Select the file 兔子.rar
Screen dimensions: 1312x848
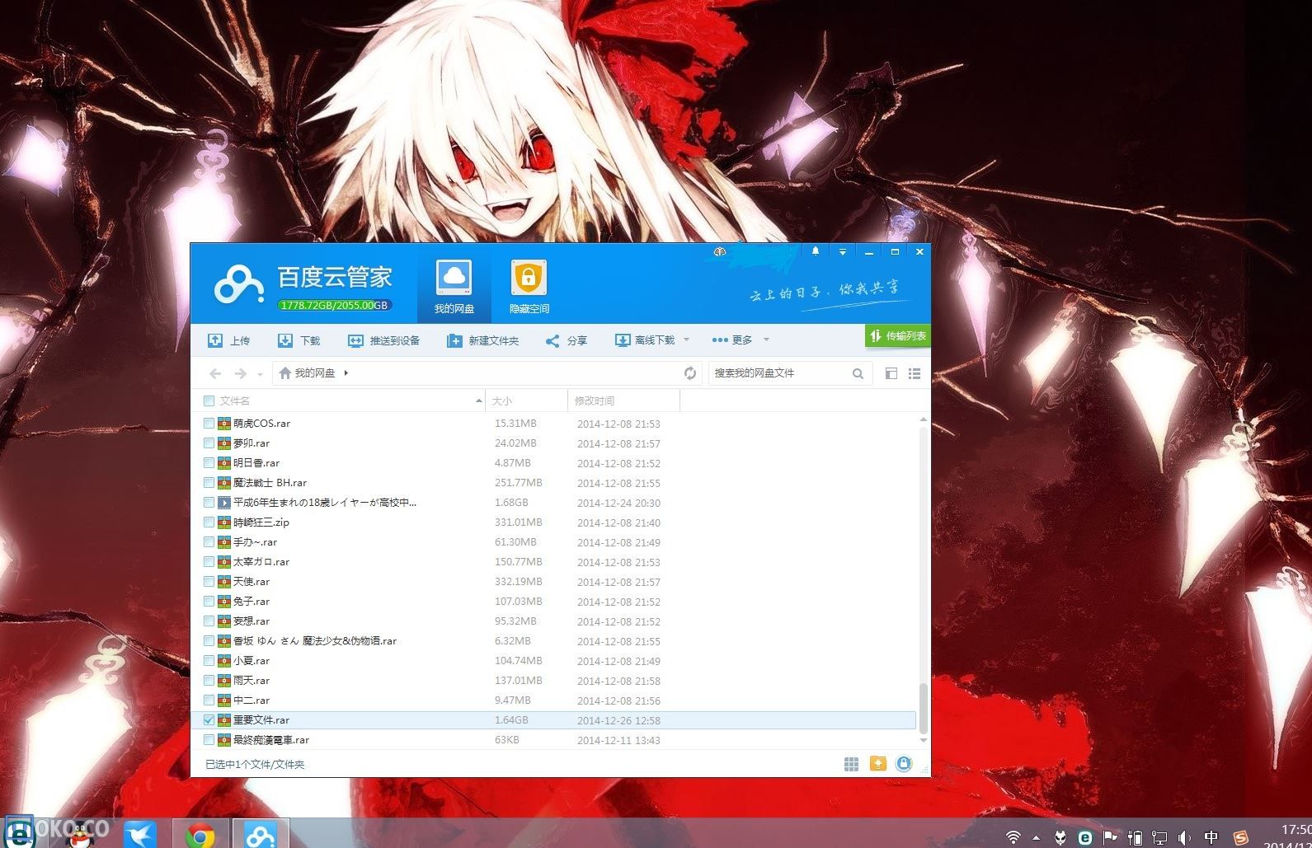point(252,602)
